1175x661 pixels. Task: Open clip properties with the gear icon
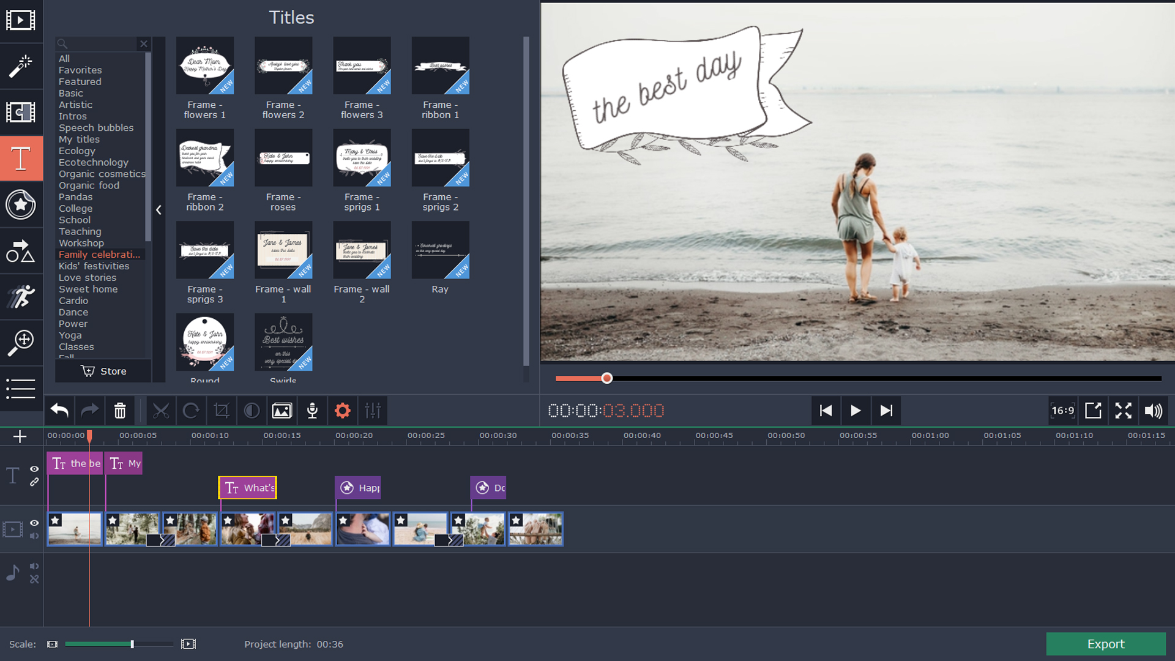(x=343, y=411)
